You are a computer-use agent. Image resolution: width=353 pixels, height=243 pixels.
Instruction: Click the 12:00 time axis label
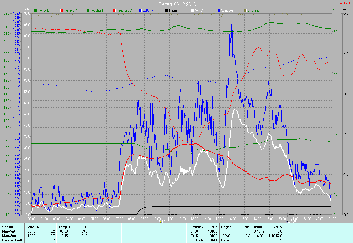[182, 218]
